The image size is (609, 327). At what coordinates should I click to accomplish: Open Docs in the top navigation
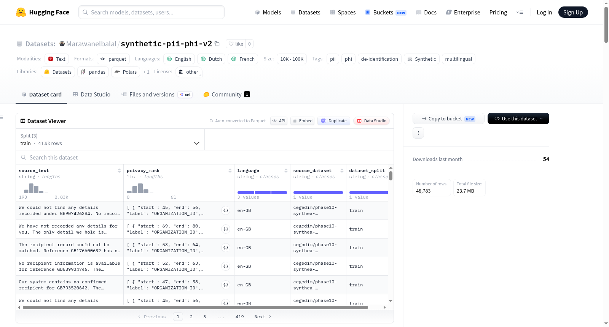point(426,12)
